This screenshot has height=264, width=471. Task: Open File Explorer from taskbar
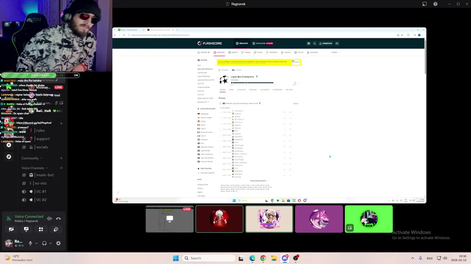274,258
